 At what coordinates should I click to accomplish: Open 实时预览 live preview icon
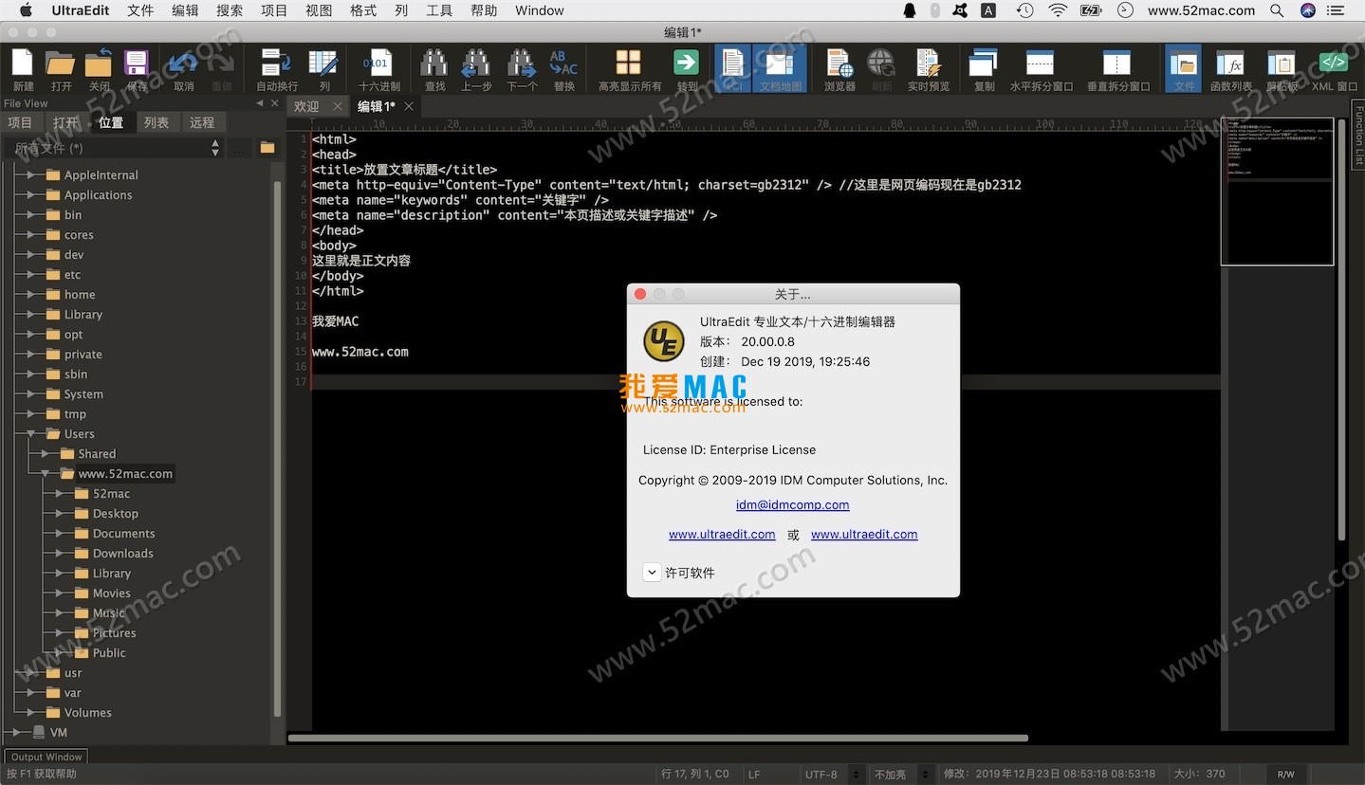928,68
